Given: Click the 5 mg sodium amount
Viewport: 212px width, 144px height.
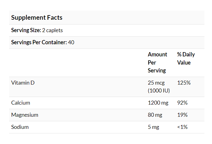Looking at the screenshot, I should (x=154, y=127).
